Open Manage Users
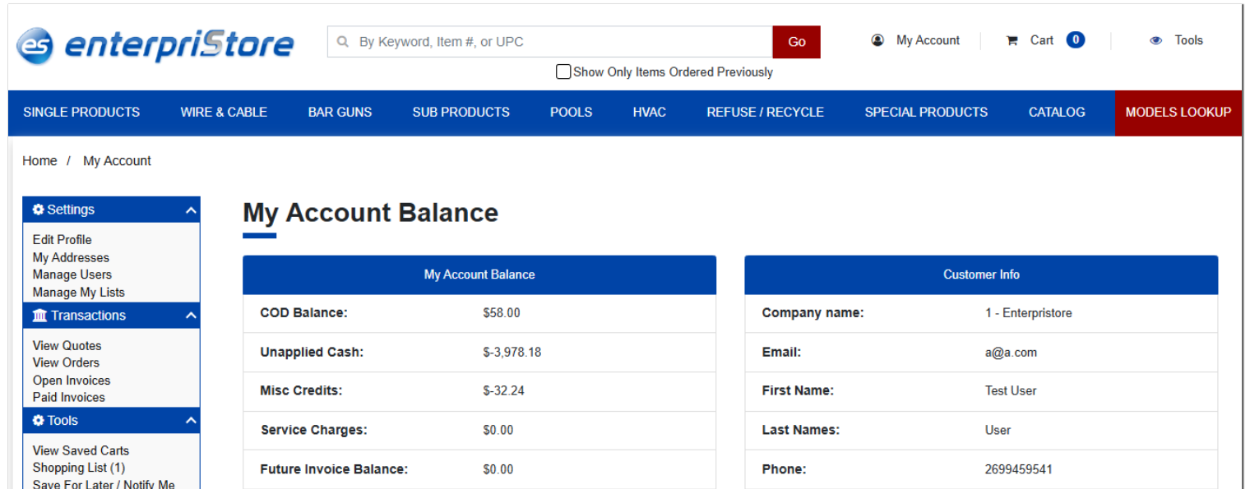The height and width of the screenshot is (489, 1250). 72,274
